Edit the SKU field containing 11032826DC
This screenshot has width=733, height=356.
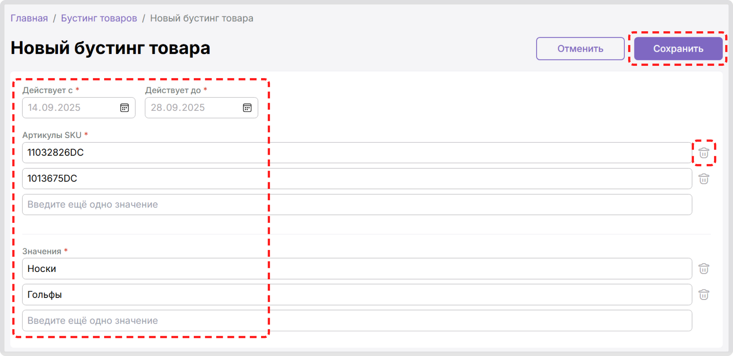coord(356,153)
